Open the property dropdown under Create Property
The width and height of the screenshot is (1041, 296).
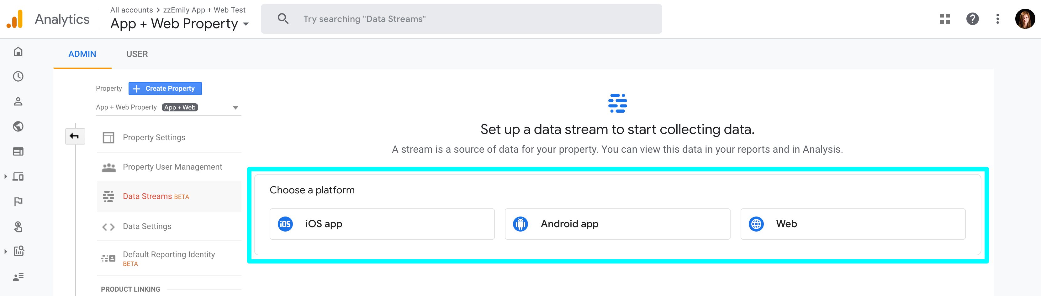(168, 108)
